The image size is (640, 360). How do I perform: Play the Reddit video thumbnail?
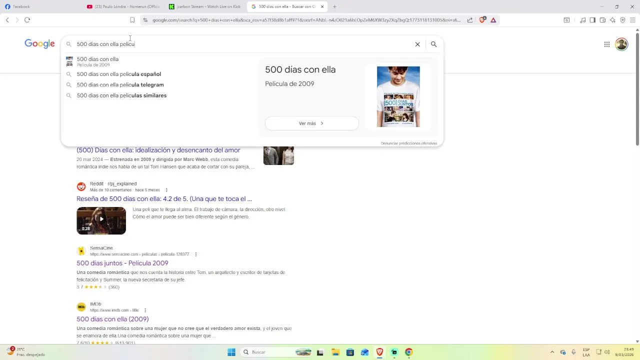coord(101,220)
